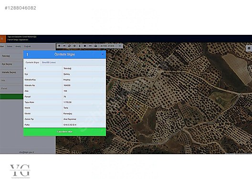This screenshot has width=252, height=189.
Task: Click the Parsel input field in sidebar
Action: [11, 88]
